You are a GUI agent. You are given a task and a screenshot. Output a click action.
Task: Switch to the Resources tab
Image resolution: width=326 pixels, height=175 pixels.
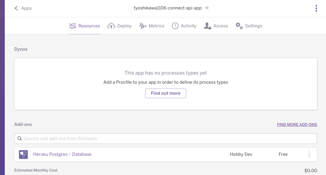click(x=85, y=26)
